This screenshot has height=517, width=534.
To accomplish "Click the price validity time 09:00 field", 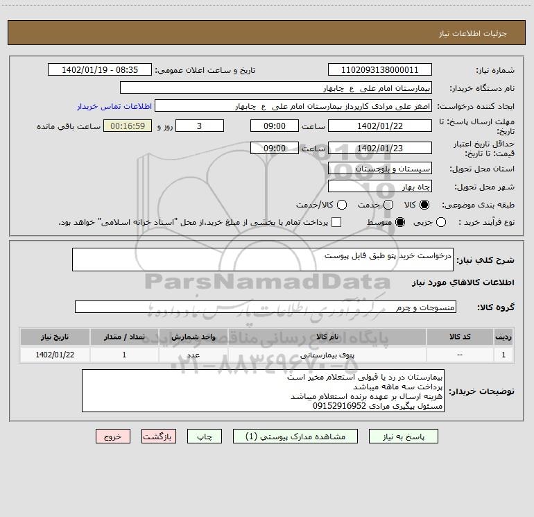I will tap(275, 148).
